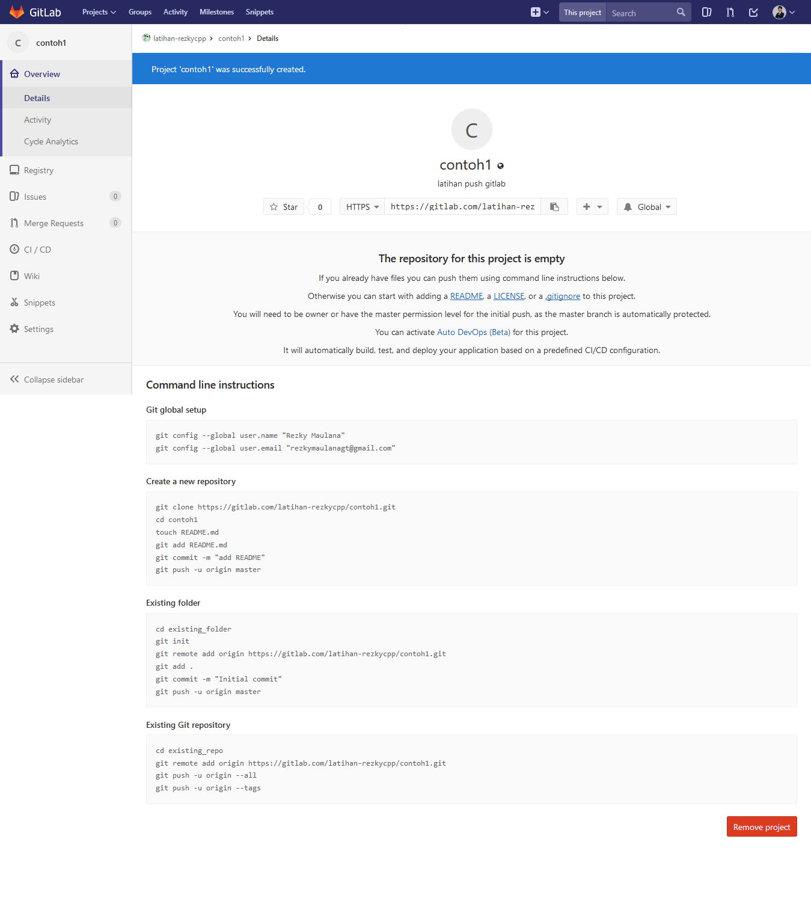Open your Todos from the top bar

tap(753, 12)
